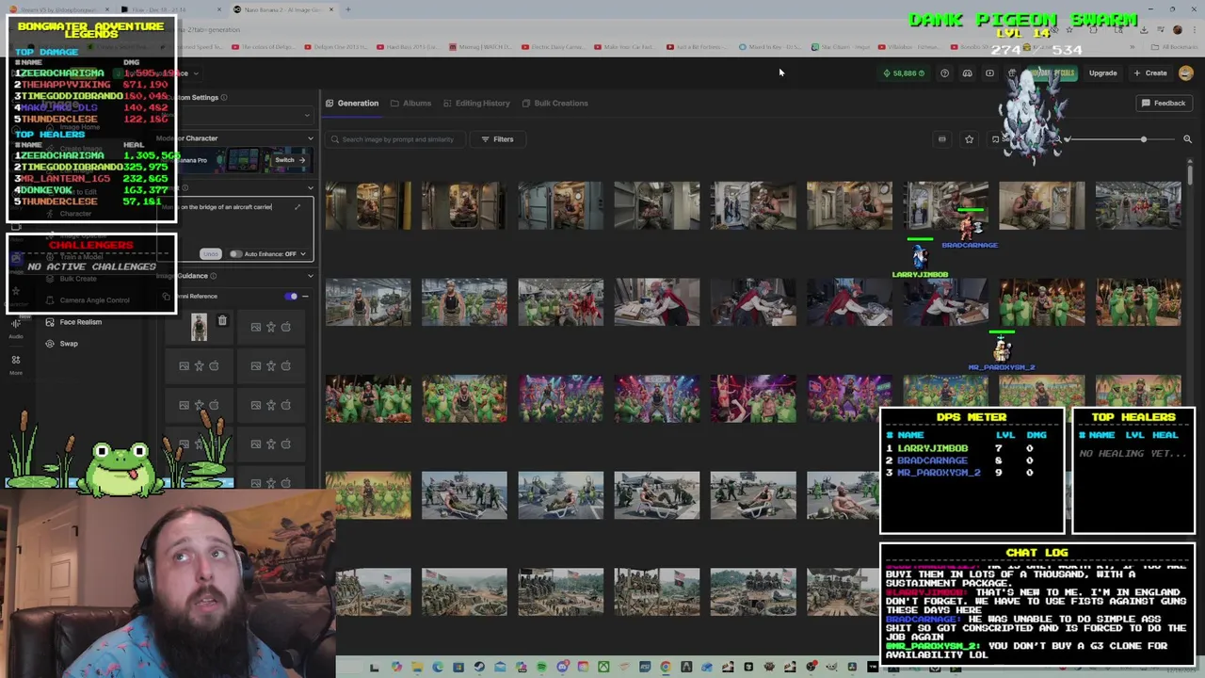Screen dimensions: 1205x678
Task: Toggle the Omni Reference switch
Action: [x=292, y=296]
